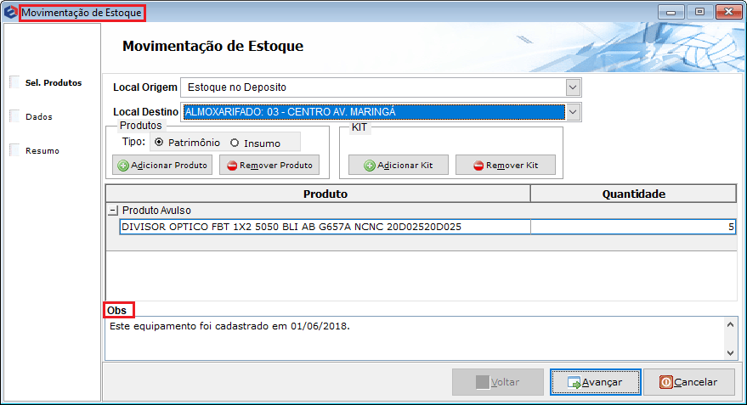The height and width of the screenshot is (405, 747).
Task: Click the Obs scrollbar up arrow
Action: click(x=730, y=324)
